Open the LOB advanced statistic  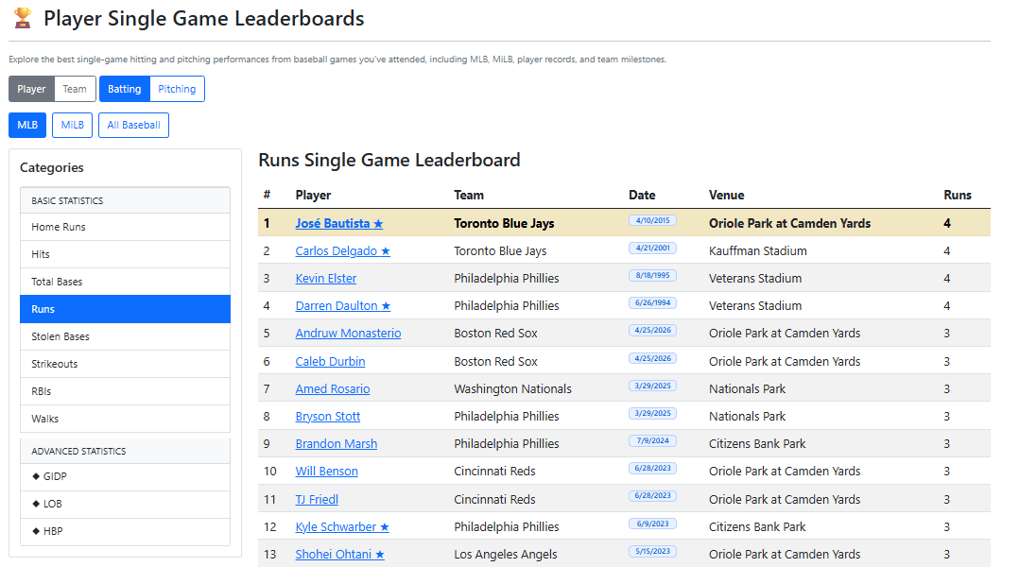(x=126, y=504)
